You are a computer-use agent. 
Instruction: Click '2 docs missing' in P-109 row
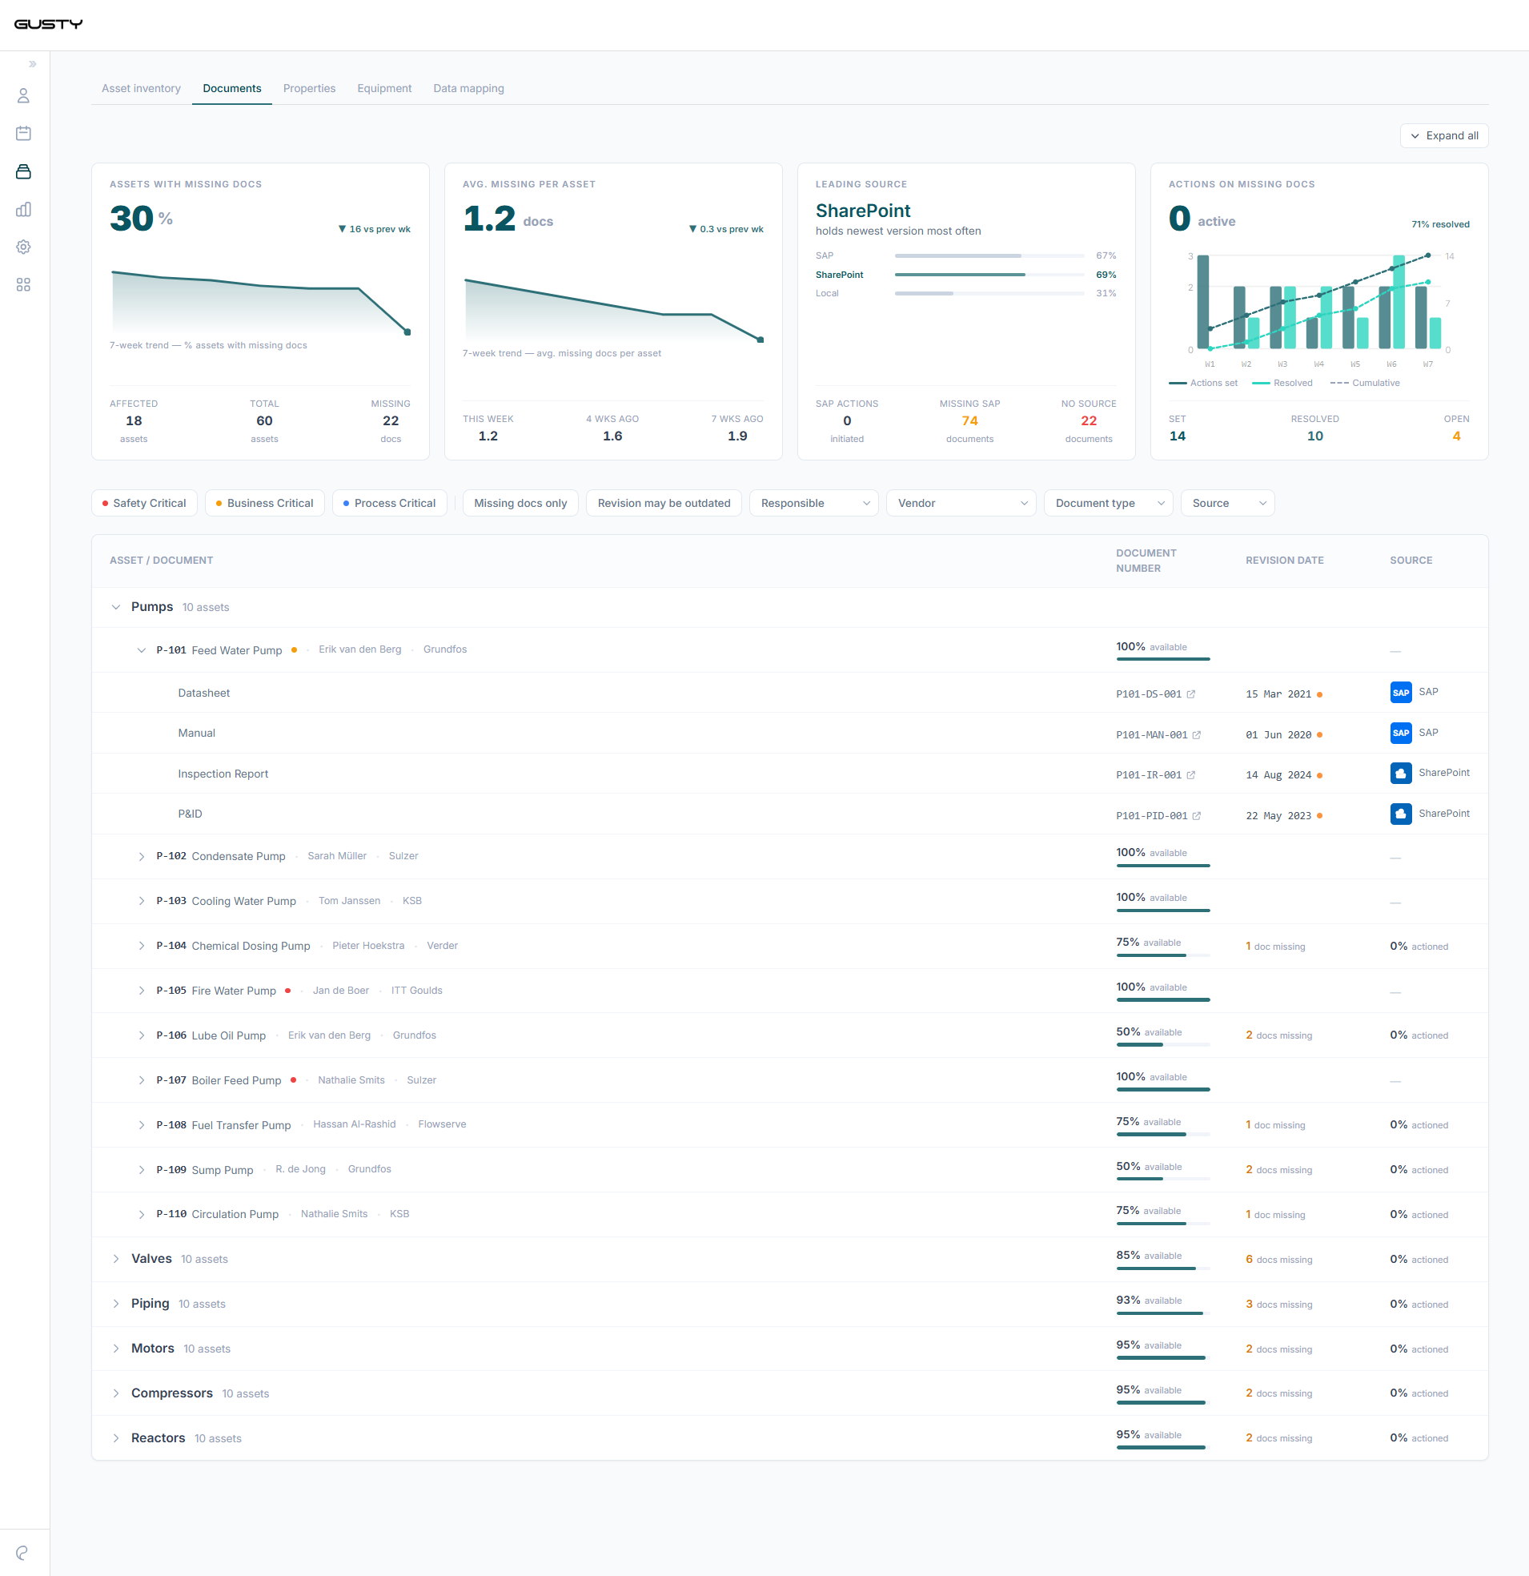1278,1170
